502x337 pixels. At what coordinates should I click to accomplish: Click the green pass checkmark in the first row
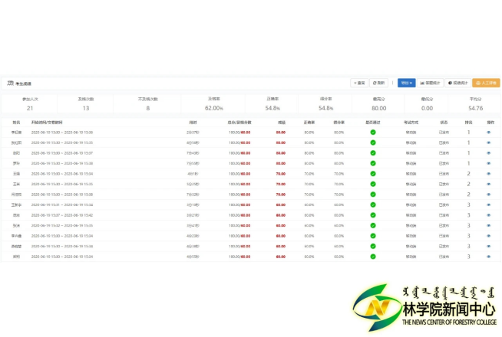[373, 132]
